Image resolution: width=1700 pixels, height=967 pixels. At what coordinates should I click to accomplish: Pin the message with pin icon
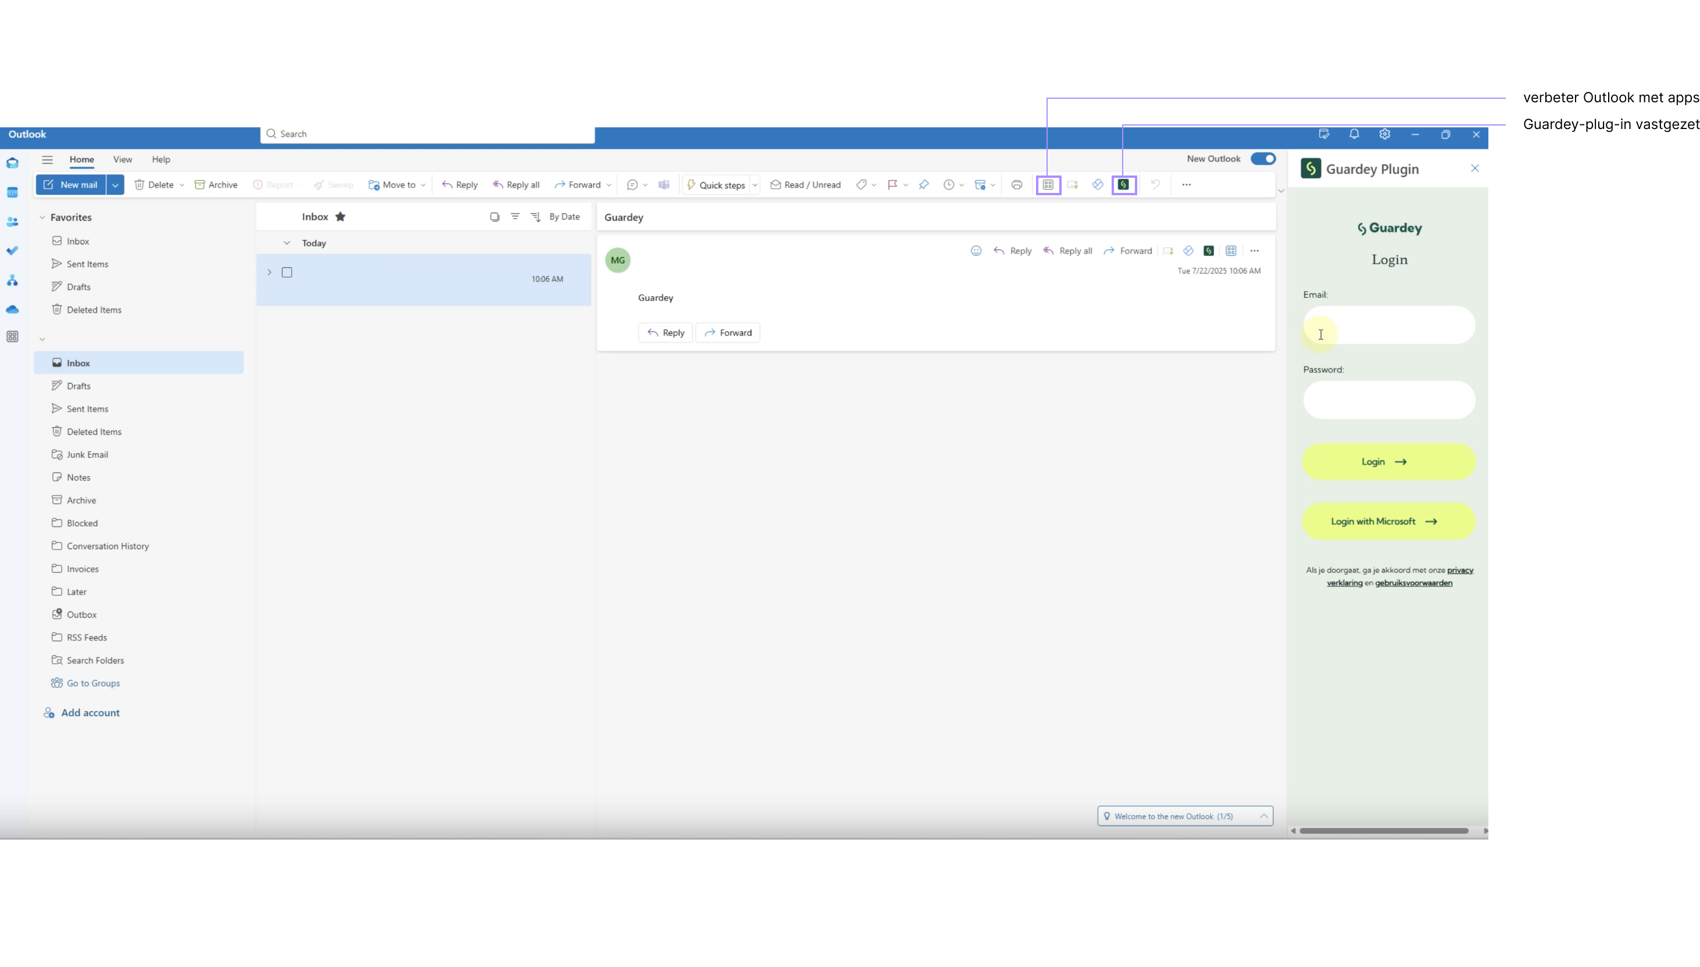(923, 185)
